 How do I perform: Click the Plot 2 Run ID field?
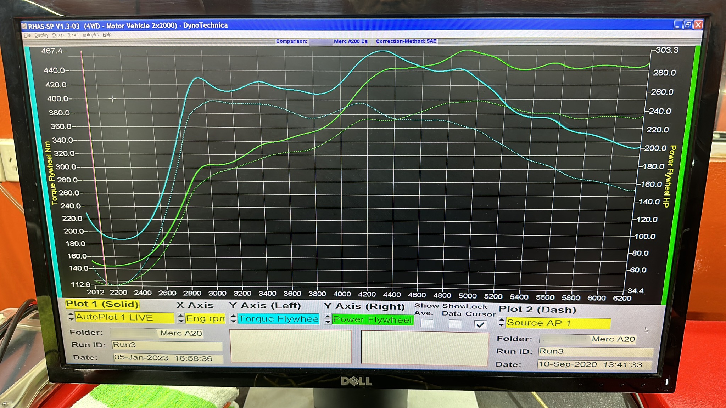click(x=596, y=351)
